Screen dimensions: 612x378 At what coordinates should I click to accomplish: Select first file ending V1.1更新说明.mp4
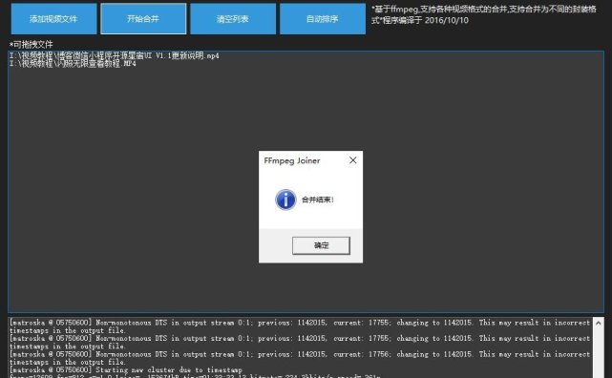pyautogui.click(x=114, y=55)
